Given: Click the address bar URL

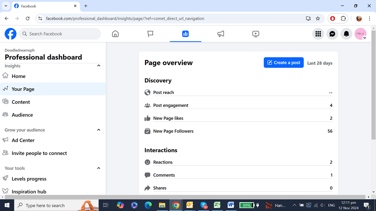Looking at the screenshot, I should (125, 18).
